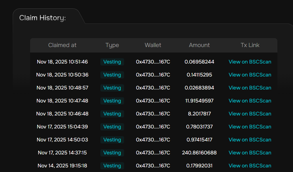293x172 pixels.
Task: View the 11.91549597 claim on BSCScan
Action: pyautogui.click(x=250, y=101)
